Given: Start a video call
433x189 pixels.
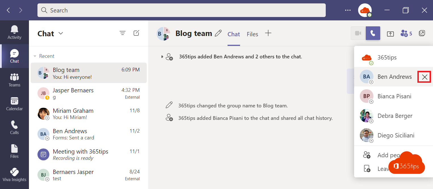Looking at the screenshot, I should (x=358, y=33).
